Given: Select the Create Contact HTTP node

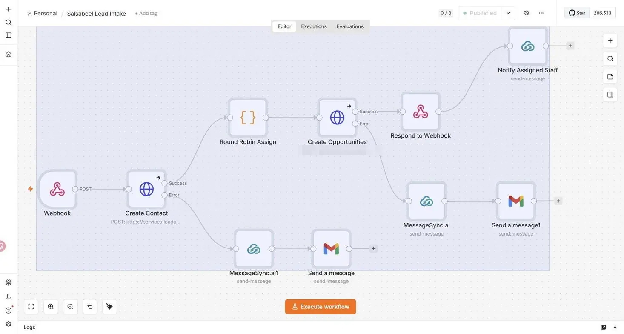Looking at the screenshot, I should pyautogui.click(x=146, y=189).
